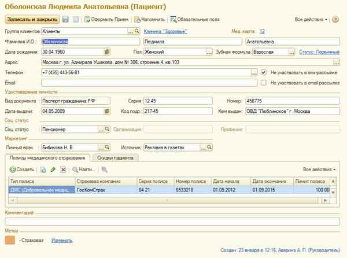The height and width of the screenshot is (258, 347).
Task: Click the orange Страховая label swatch
Action: (10, 240)
